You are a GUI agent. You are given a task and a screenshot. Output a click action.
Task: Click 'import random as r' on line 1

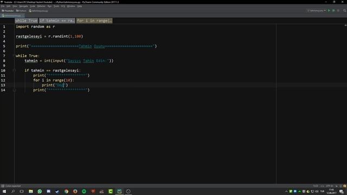pos(35,27)
